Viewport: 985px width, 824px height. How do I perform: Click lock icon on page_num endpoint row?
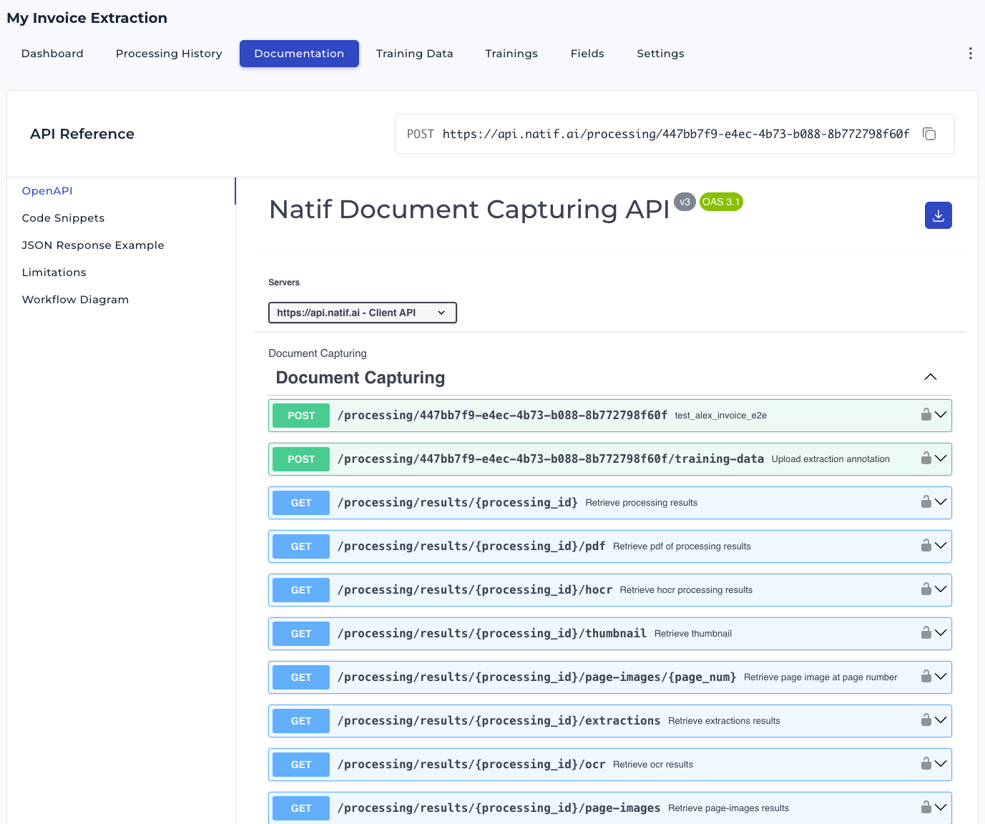pos(926,676)
